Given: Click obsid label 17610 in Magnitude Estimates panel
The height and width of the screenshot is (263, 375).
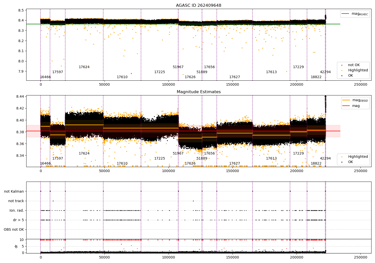Looking at the screenshot, I should pyautogui.click(x=122, y=164).
